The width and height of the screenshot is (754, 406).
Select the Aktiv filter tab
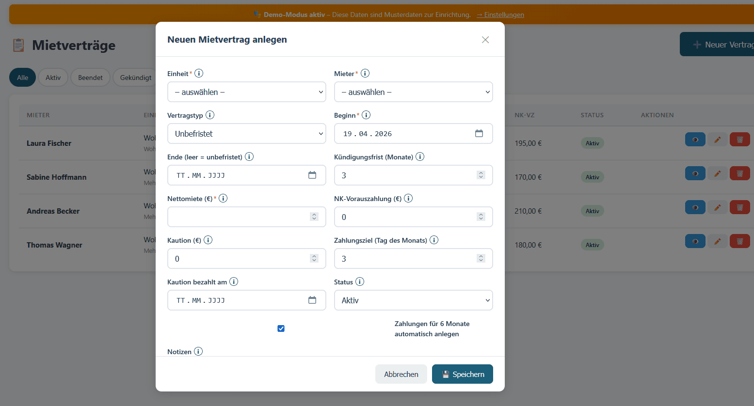(53, 78)
